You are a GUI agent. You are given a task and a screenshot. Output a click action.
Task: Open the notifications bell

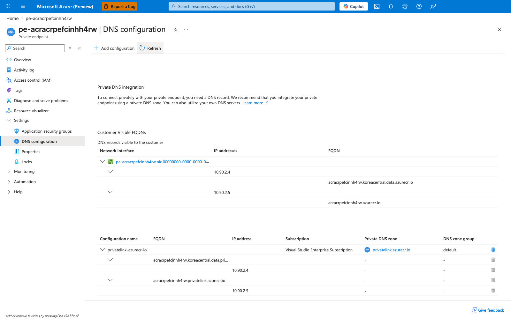[391, 6]
